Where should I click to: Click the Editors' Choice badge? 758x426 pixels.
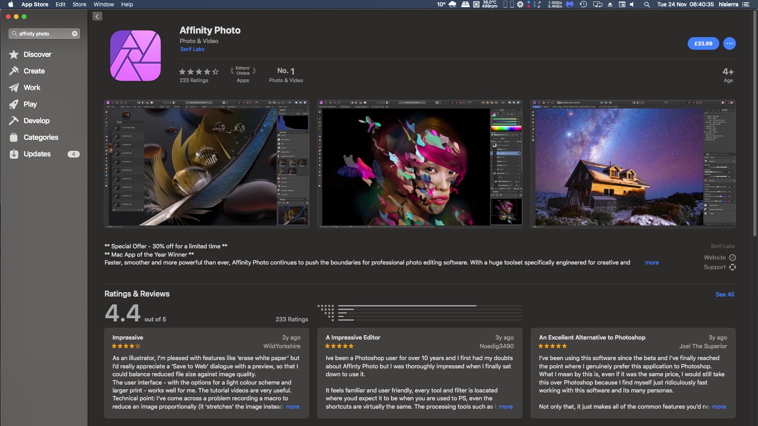[243, 75]
